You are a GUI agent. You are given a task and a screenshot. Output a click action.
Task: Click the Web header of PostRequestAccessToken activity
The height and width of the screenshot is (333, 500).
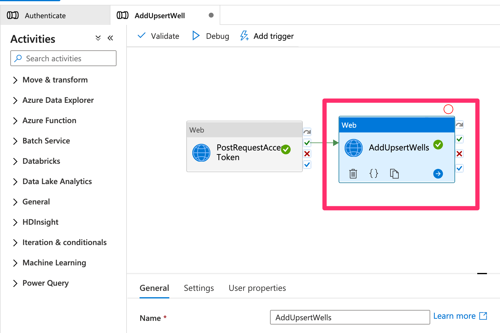[x=245, y=129]
